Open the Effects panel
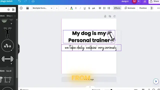The height and width of the screenshot is (90, 160). pos(117,8)
